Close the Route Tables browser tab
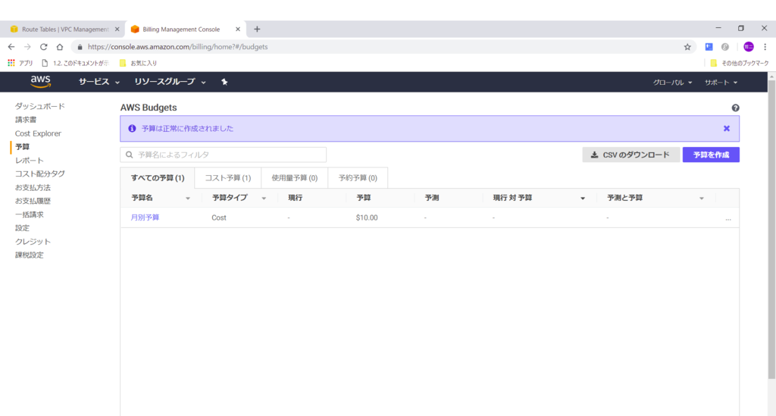The image size is (776, 416). 117,30
